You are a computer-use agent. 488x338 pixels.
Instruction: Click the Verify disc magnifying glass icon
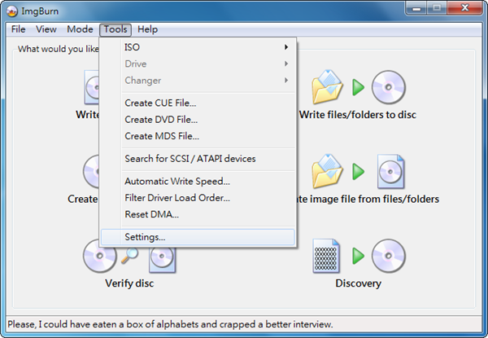[129, 255]
